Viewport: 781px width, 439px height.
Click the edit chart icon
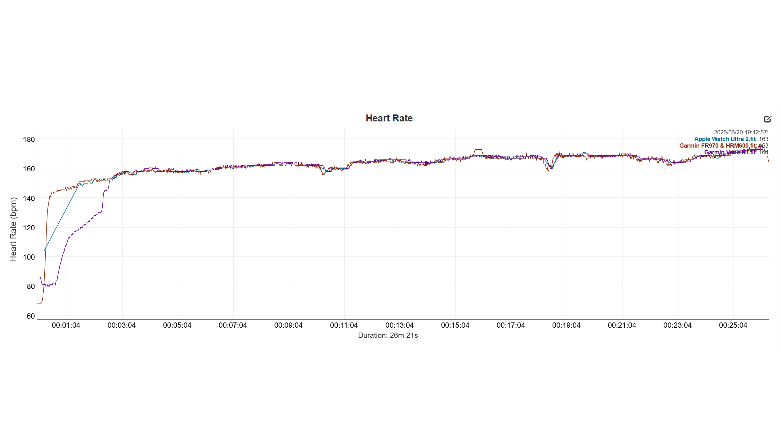tap(767, 119)
